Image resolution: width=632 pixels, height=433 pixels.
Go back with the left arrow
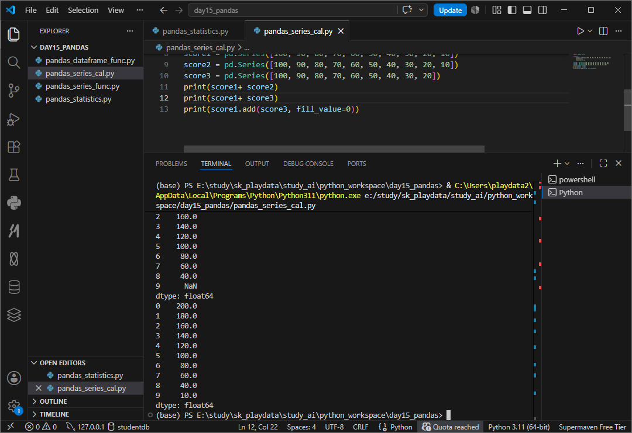click(164, 10)
